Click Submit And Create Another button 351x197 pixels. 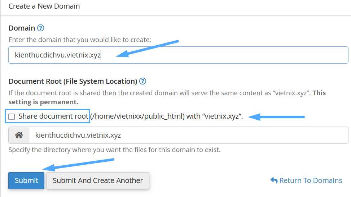(98, 180)
